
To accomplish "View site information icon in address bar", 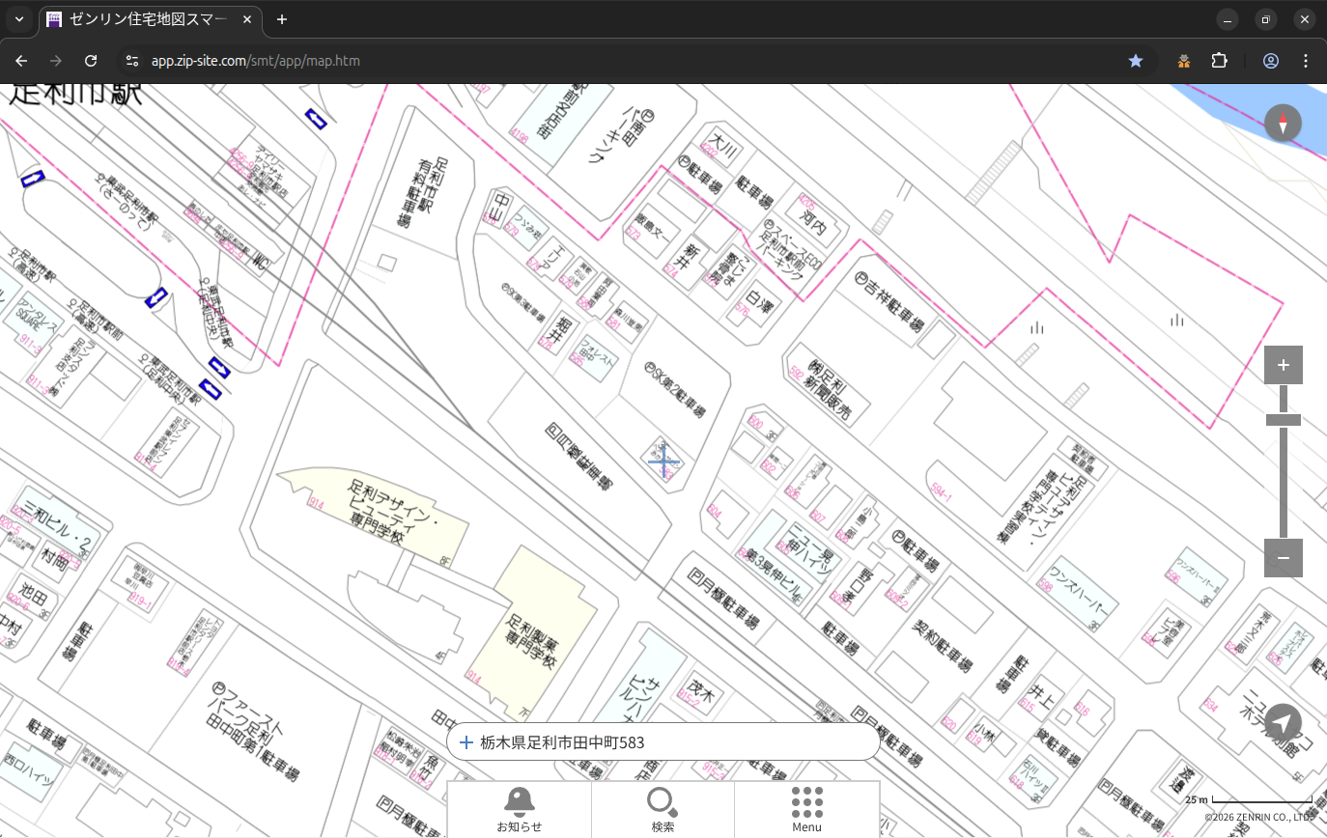I will click(132, 61).
